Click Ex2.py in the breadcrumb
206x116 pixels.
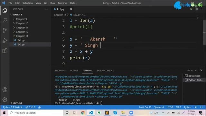[x=77, y=15]
